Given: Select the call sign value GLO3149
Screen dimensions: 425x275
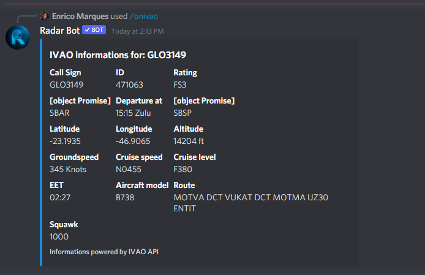Looking at the screenshot, I should coord(66,85).
